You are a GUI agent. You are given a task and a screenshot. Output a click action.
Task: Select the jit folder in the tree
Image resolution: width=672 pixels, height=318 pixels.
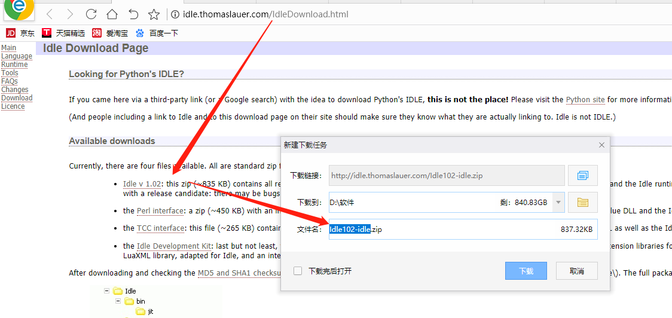[x=145, y=311]
